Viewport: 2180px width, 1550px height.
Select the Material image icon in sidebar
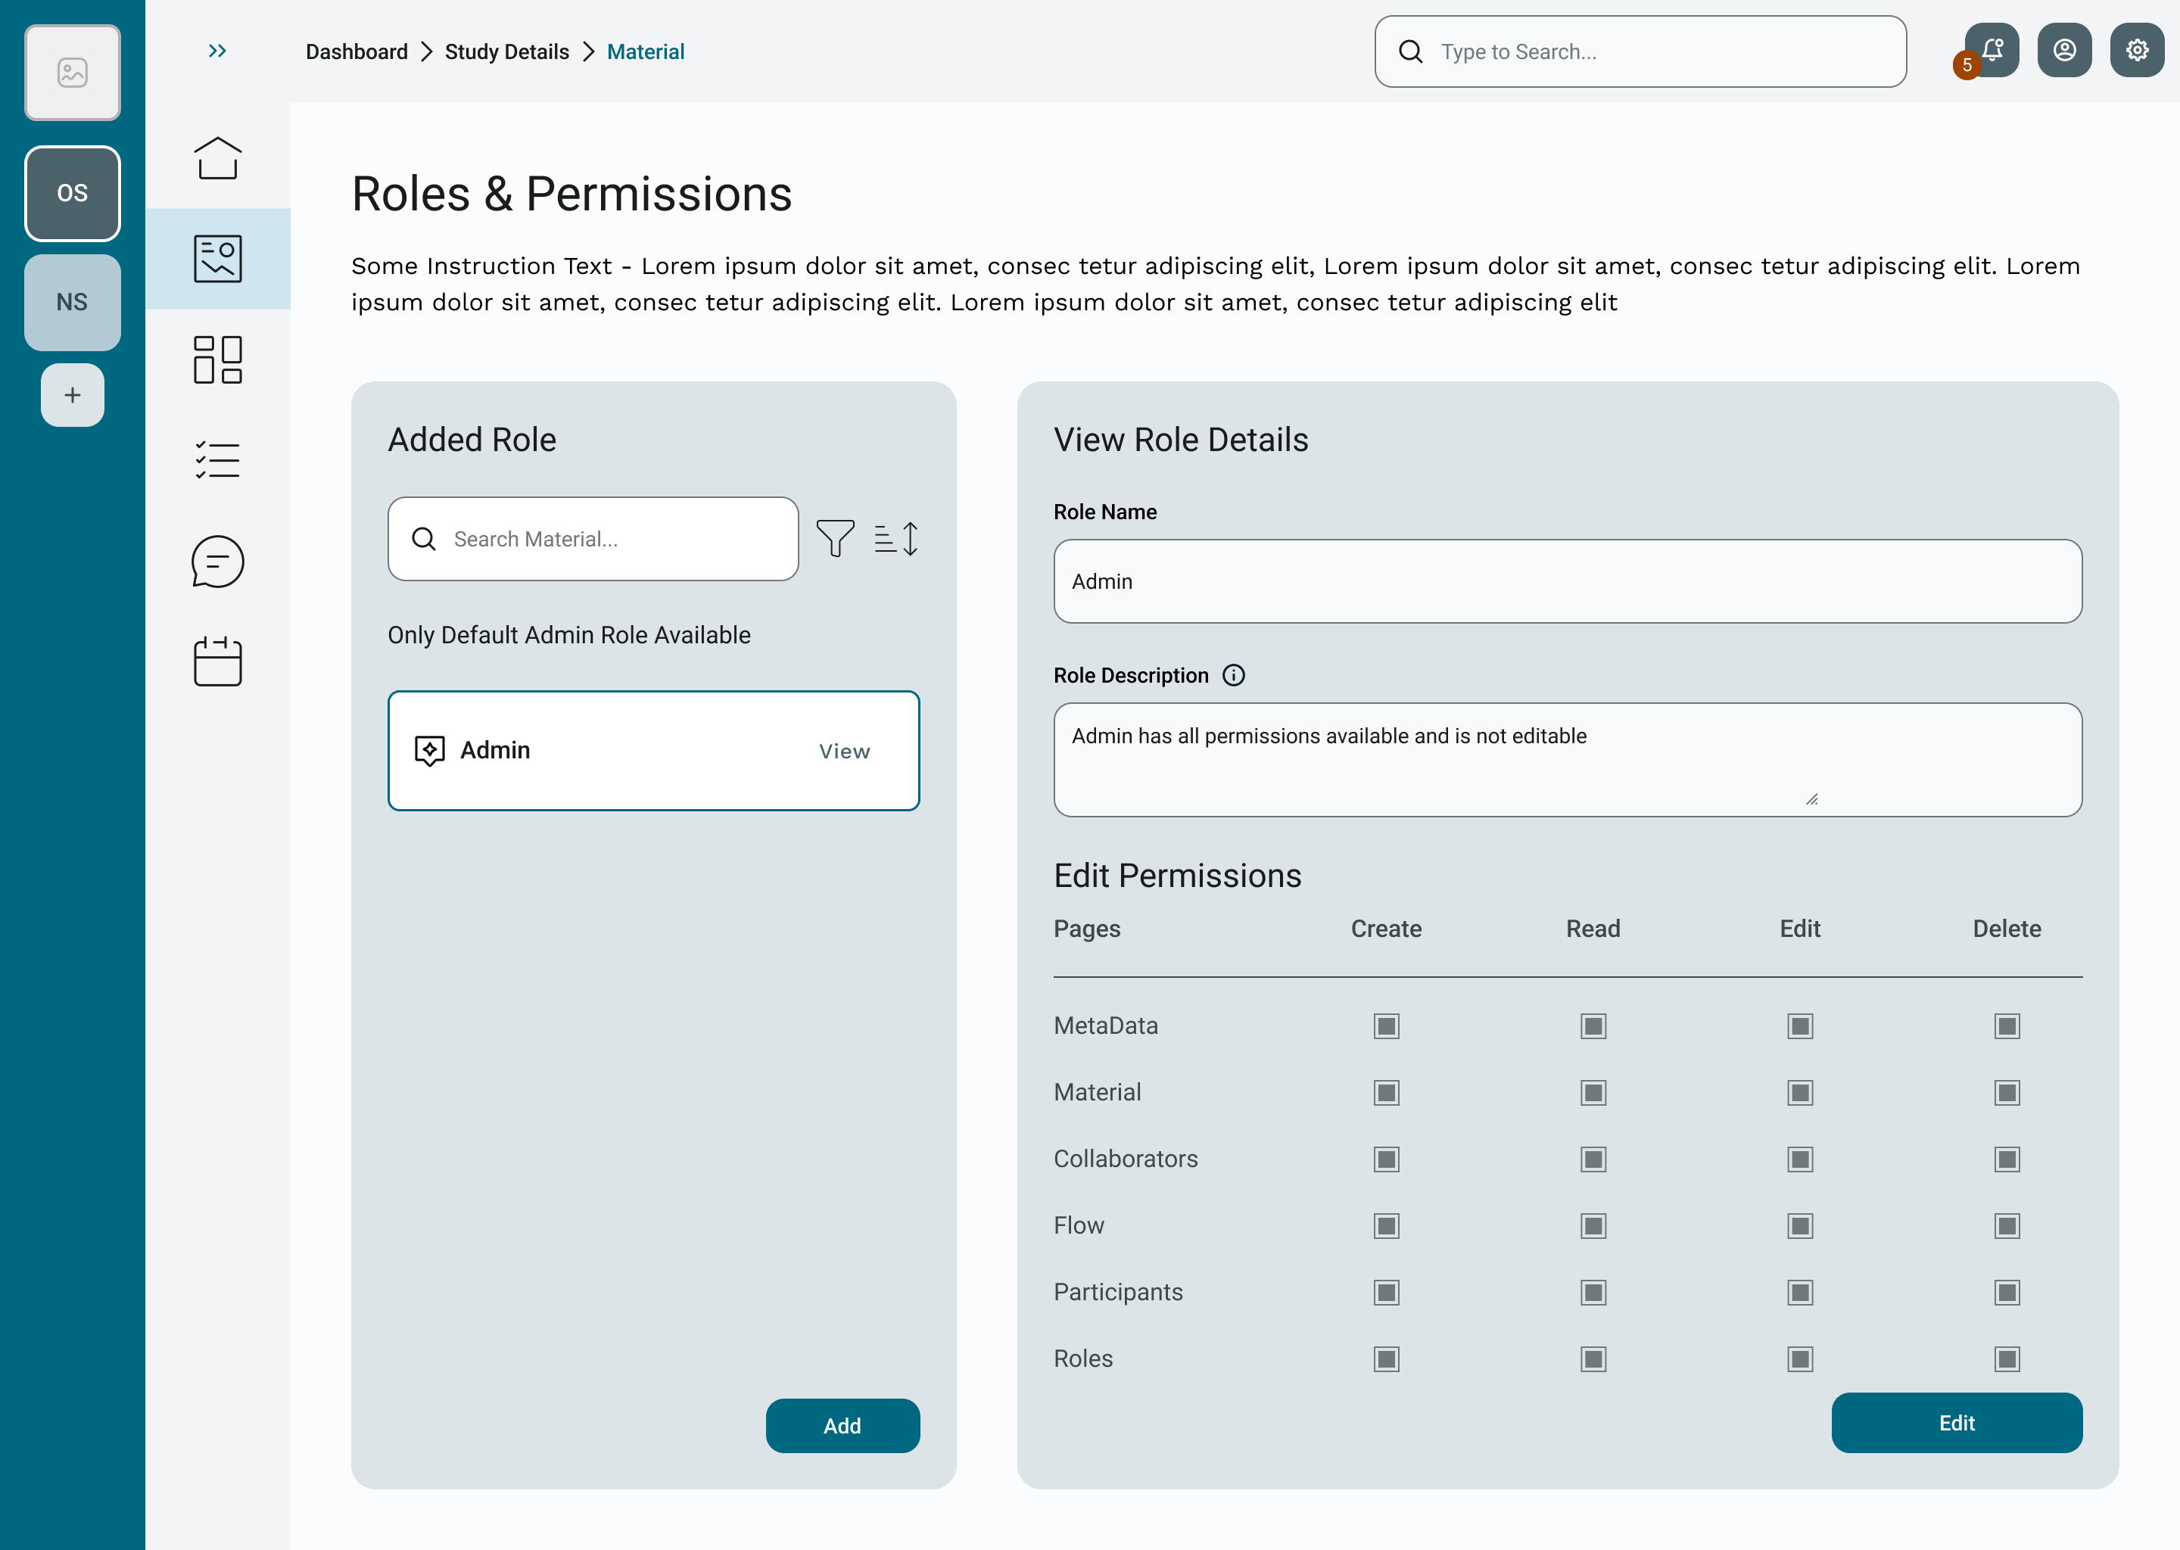pyautogui.click(x=217, y=259)
